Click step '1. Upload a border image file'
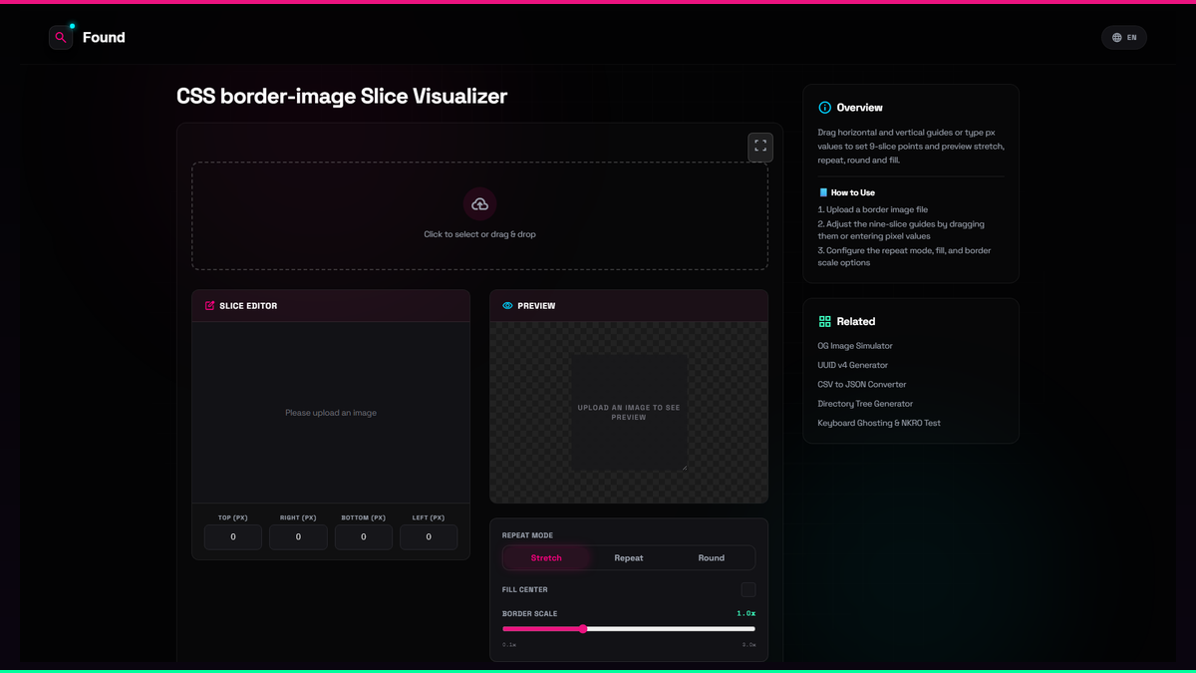Viewport: 1196px width, 673px height. 873,209
